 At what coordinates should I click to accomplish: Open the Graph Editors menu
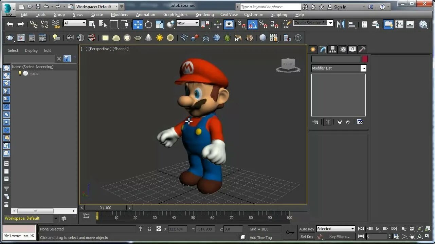pyautogui.click(x=175, y=15)
